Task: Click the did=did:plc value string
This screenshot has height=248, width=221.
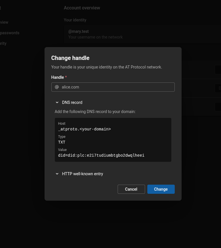Action: 101,156
